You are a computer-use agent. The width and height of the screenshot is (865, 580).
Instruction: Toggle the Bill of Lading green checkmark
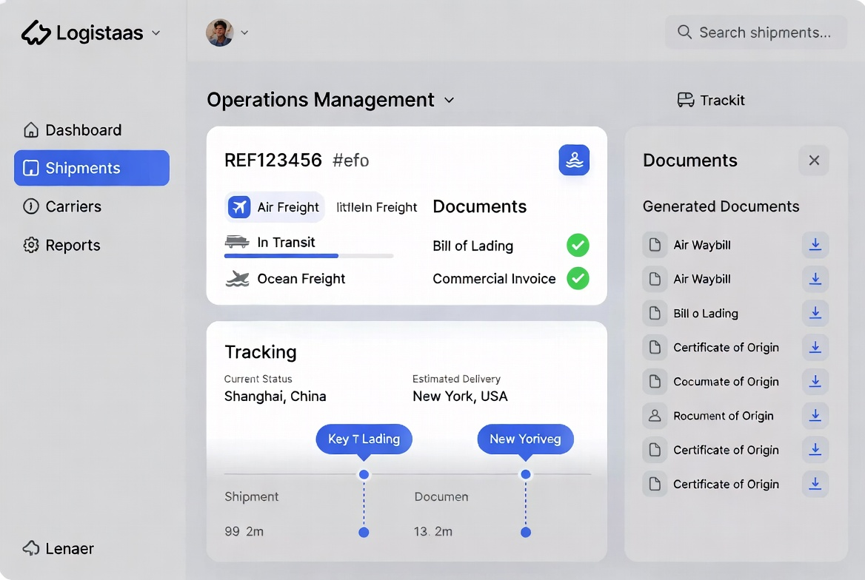(x=578, y=246)
